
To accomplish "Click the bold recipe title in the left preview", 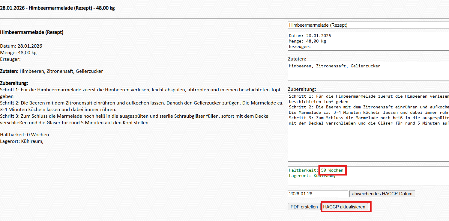I will point(32,32).
